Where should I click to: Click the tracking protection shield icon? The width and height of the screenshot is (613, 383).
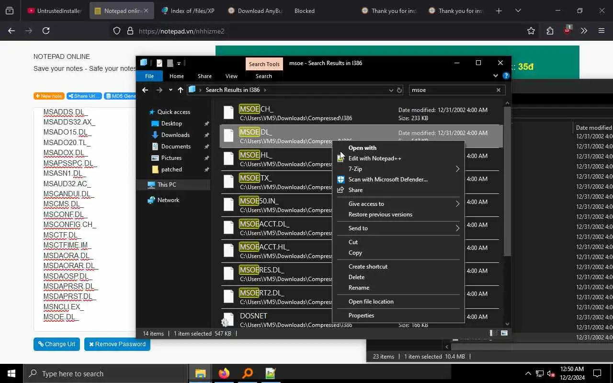click(117, 31)
